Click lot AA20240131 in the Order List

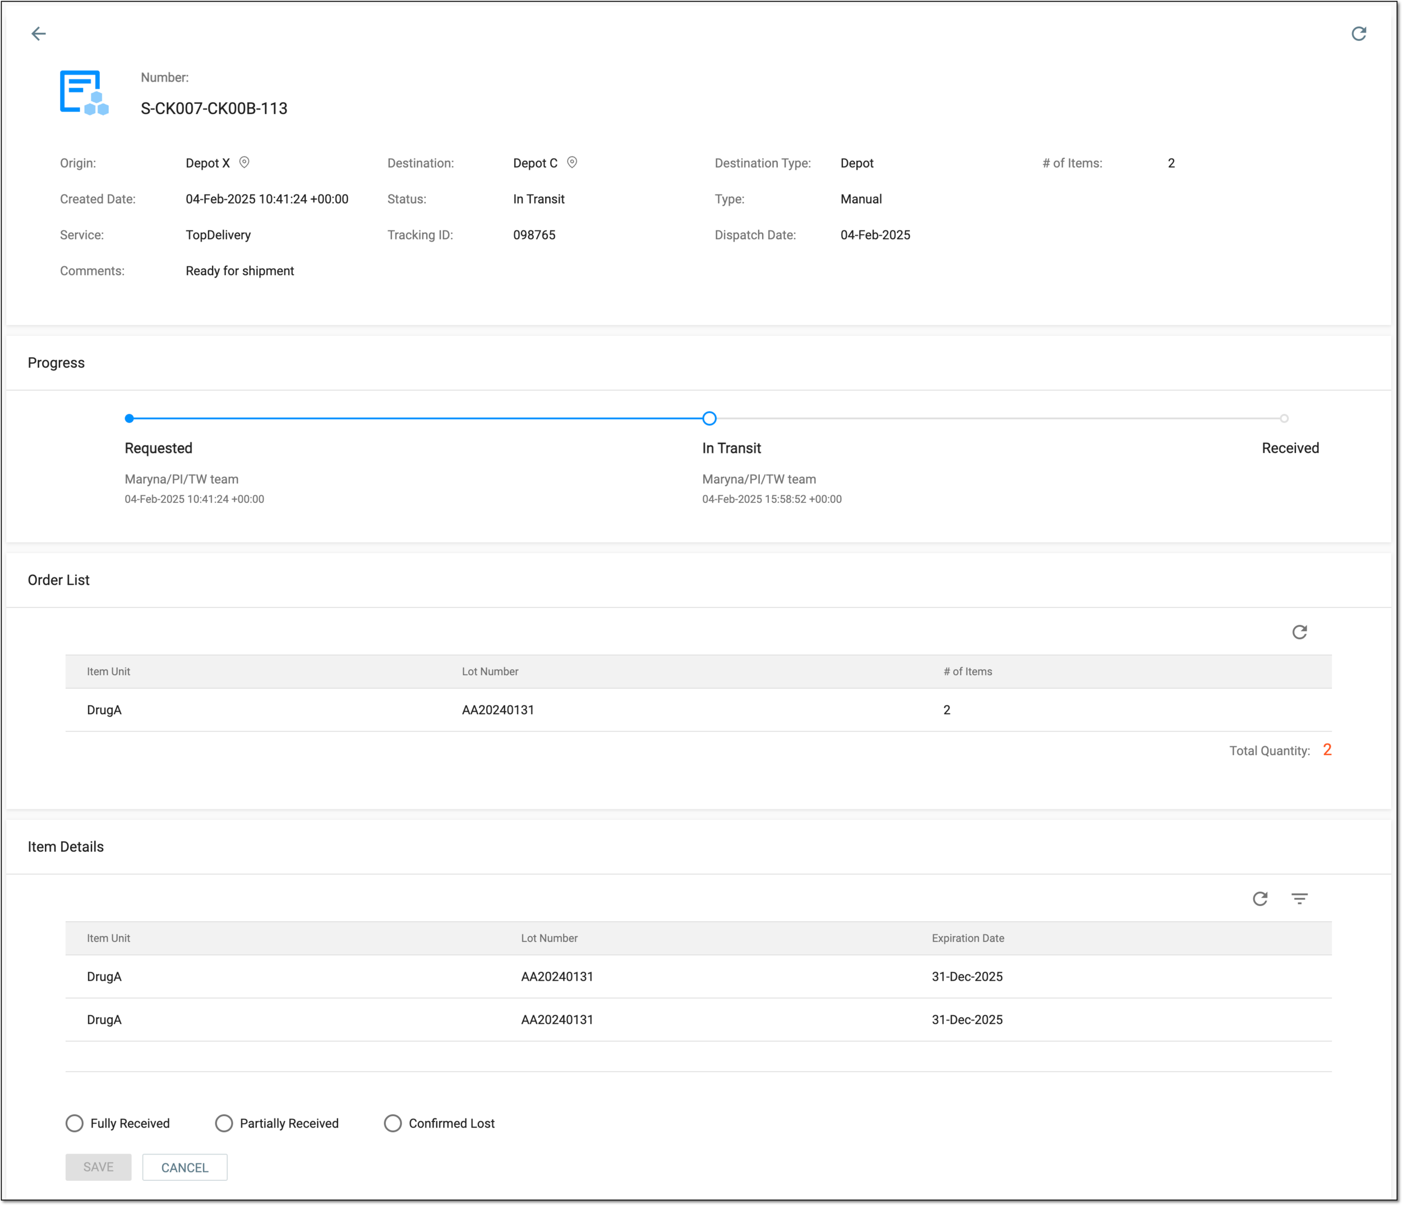tap(498, 710)
